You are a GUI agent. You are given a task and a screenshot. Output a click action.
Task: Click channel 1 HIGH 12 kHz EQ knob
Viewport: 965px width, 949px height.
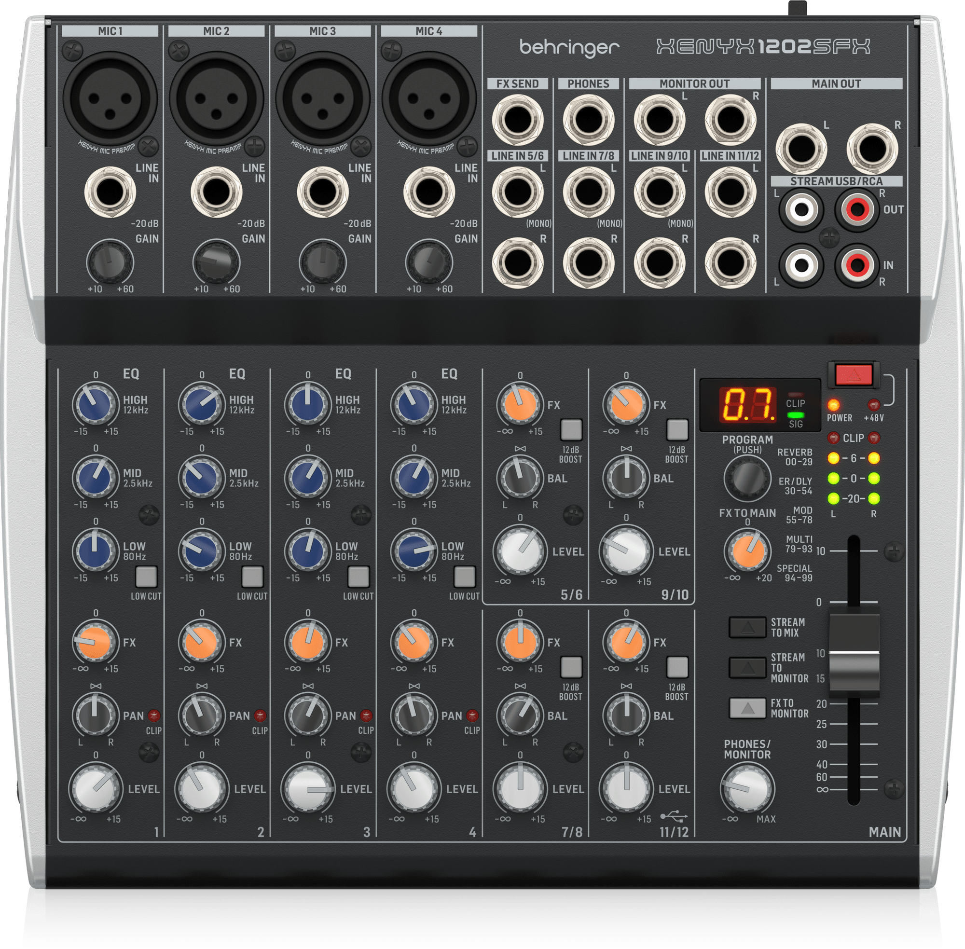pyautogui.click(x=95, y=405)
